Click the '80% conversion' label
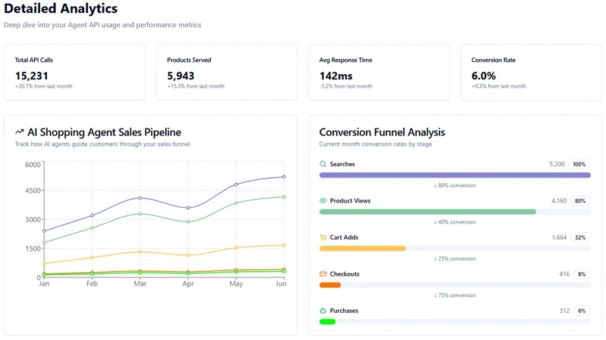The image size is (606, 340). [455, 185]
